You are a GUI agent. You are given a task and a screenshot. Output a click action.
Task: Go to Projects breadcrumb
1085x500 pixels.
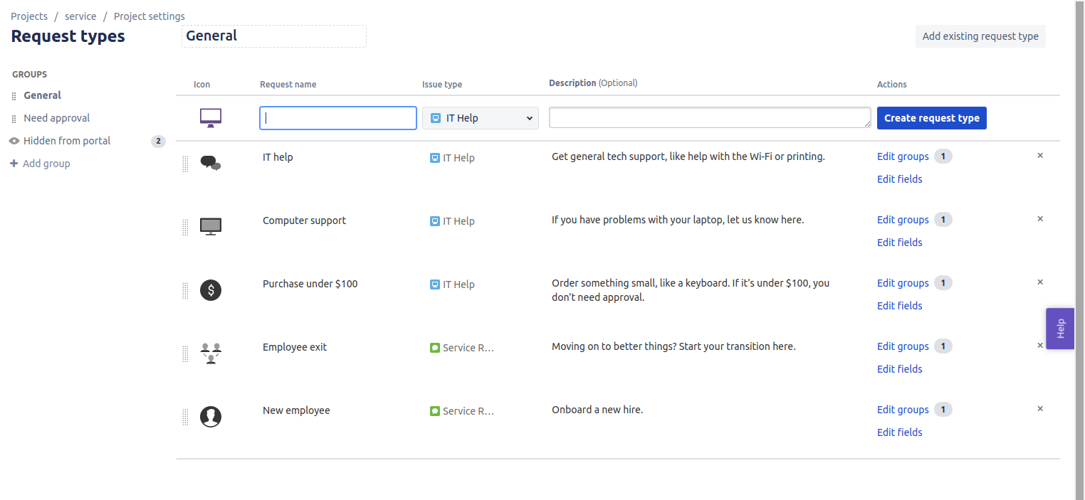[x=29, y=16]
